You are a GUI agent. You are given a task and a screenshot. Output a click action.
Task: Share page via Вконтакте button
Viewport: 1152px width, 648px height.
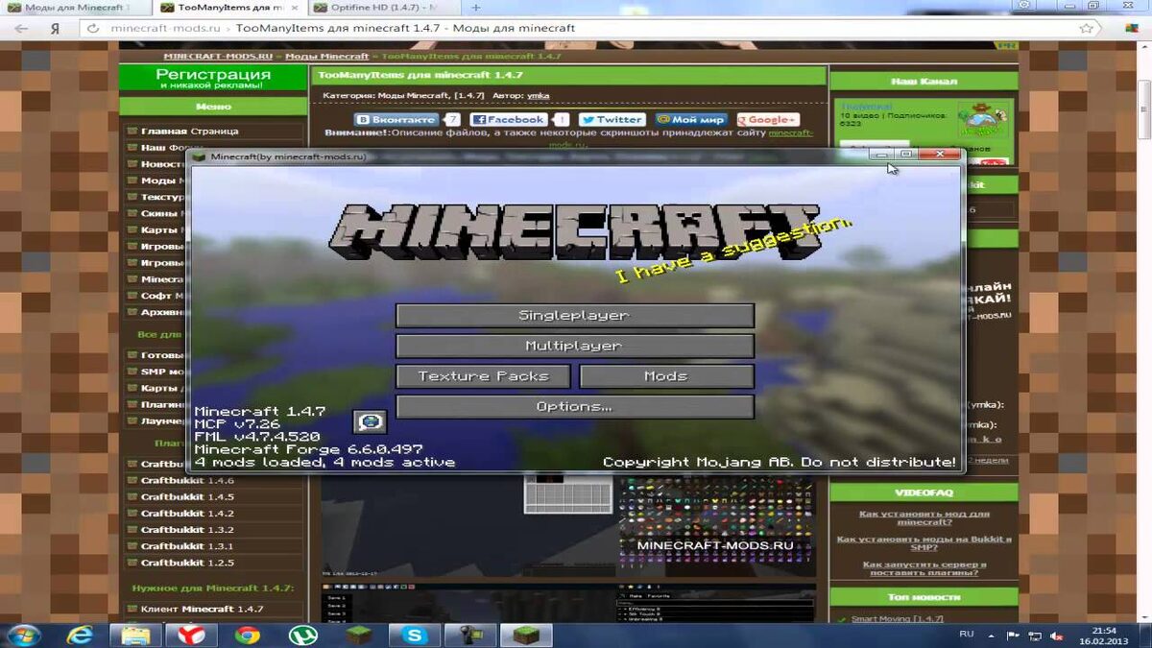pyautogui.click(x=396, y=120)
